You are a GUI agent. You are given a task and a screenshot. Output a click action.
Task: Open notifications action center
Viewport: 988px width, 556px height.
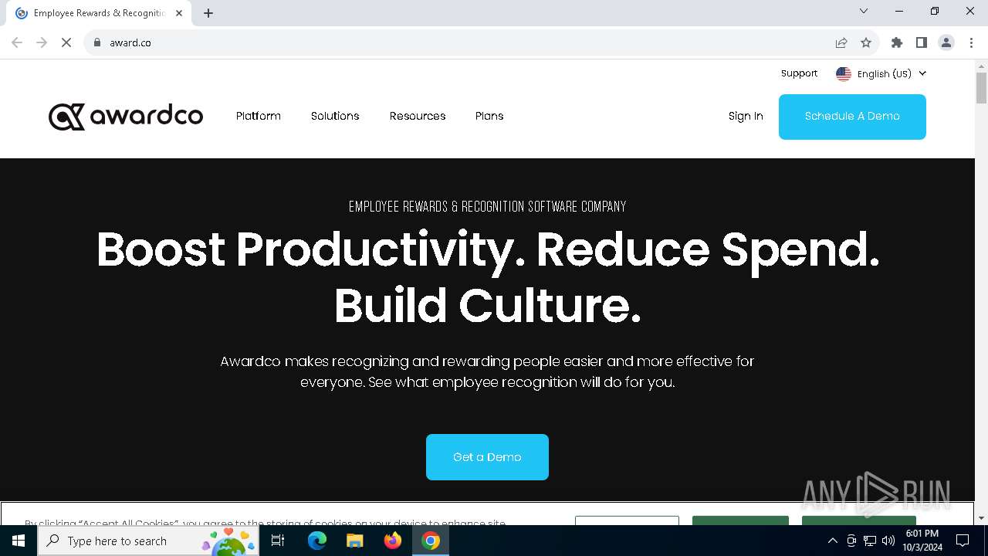point(963,541)
